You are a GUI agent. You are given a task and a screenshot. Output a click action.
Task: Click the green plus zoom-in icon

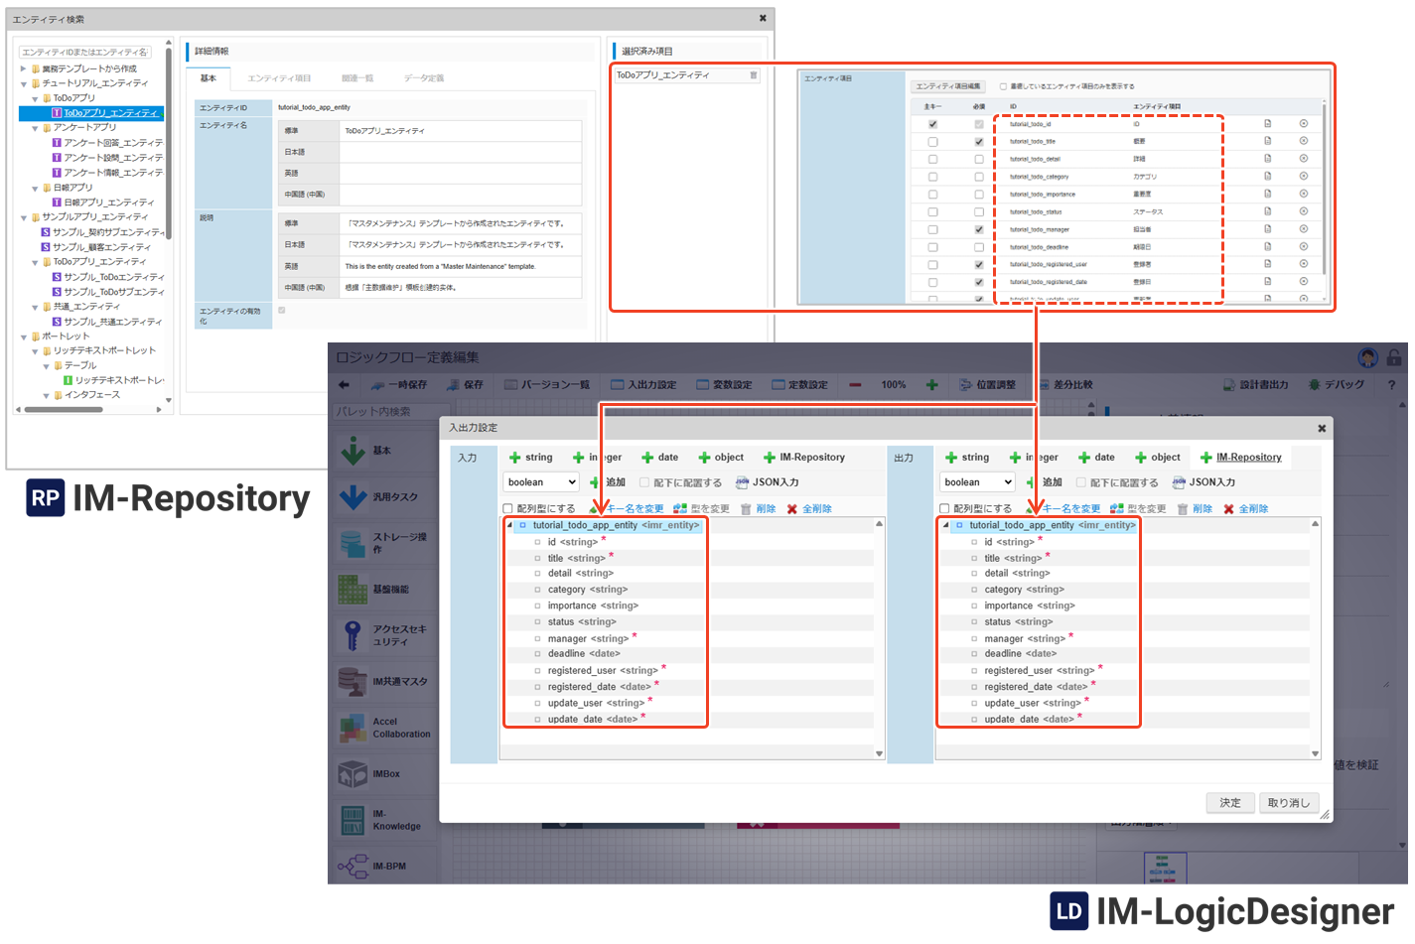pyautogui.click(x=931, y=385)
